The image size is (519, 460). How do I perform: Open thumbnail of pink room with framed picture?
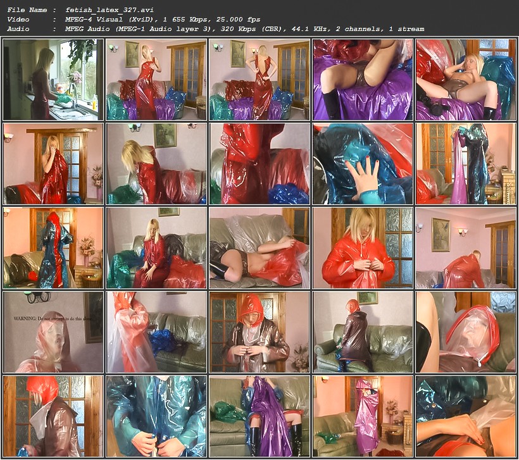click(466, 247)
